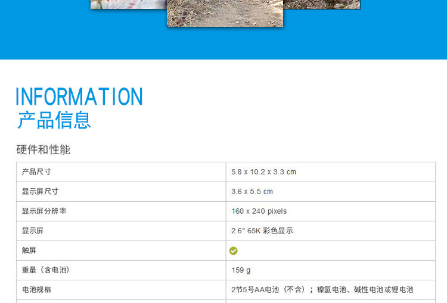Open the right photo thumbnail
Image resolution: width=447 pixels, height=303 pixels.
(322, 4)
